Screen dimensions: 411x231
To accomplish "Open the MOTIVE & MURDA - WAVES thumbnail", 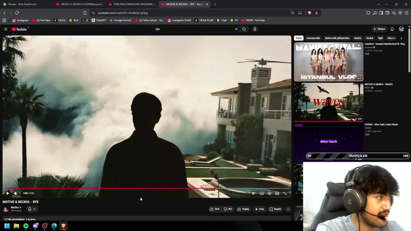I will [x=328, y=102].
